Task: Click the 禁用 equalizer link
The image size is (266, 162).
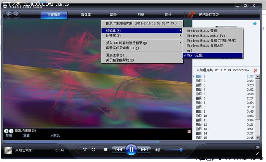Action: [9, 135]
